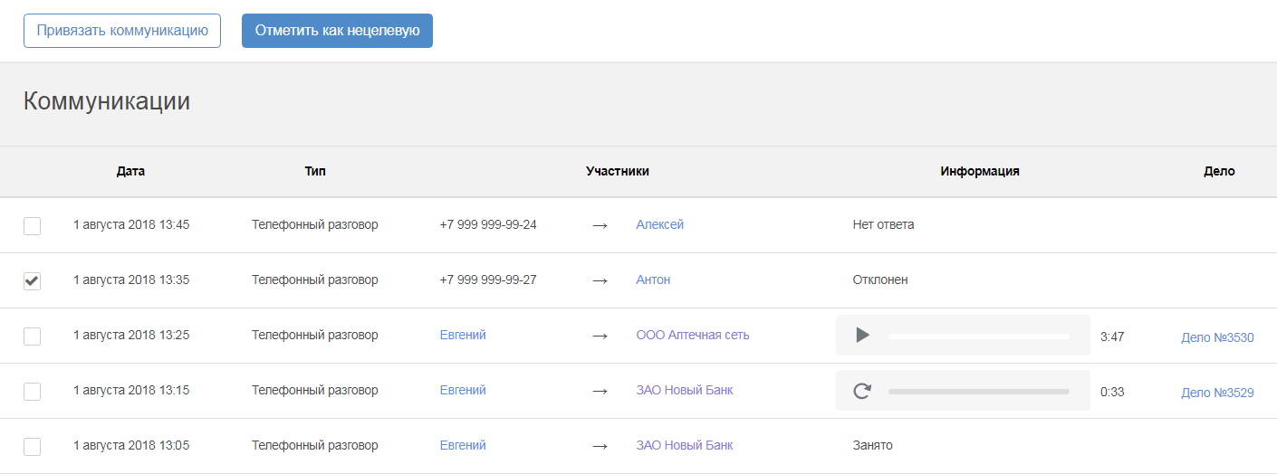Replay the 13:15 call recording

click(x=862, y=391)
